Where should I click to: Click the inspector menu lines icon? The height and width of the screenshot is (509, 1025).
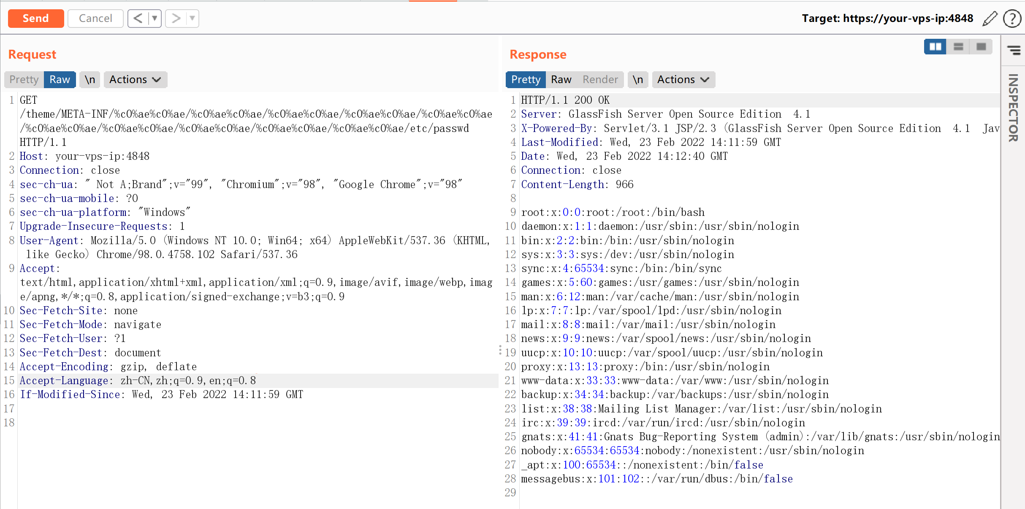tap(1014, 50)
